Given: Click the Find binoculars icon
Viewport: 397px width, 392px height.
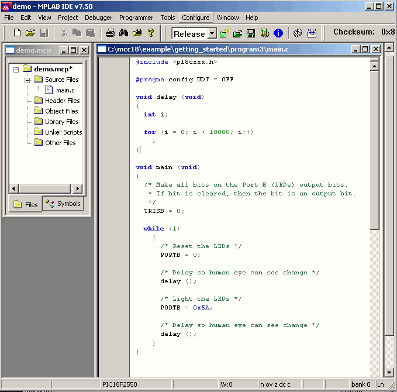Looking at the screenshot, I should point(123,33).
